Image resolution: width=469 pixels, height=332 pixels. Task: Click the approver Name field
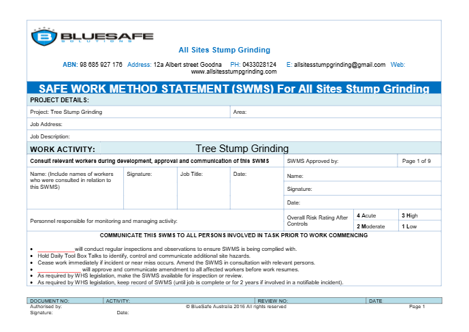(x=362, y=175)
